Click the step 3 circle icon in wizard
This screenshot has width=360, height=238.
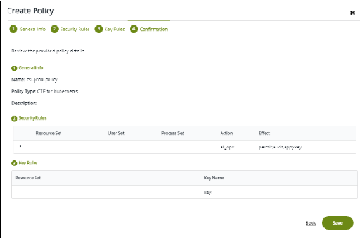coord(99,29)
